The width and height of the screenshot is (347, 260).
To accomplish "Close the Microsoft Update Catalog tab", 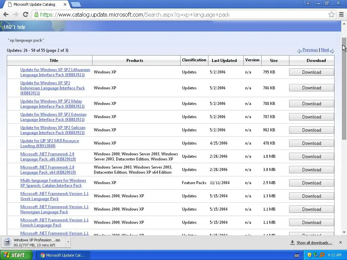I will [x=65, y=4].
